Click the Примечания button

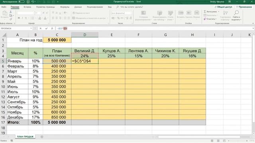244,7
